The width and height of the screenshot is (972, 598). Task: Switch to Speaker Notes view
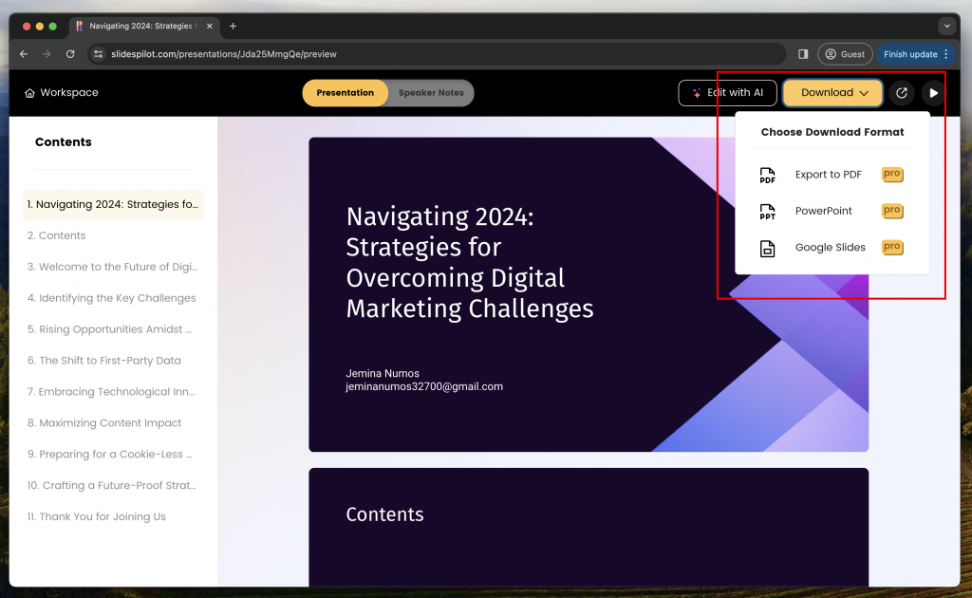point(431,93)
